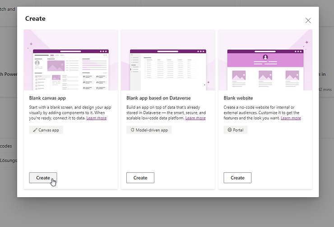Click the pencil icon beside Canvas app
334x227 pixels.
(35, 130)
